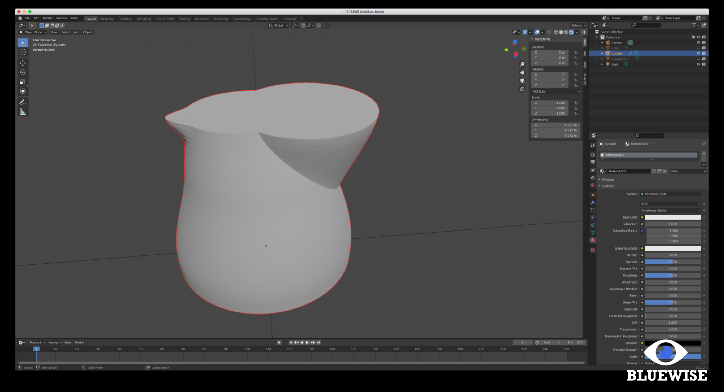Screen dimensions: 724x392
Task: Switch to the Sculpting workspace tab
Action: [125, 19]
